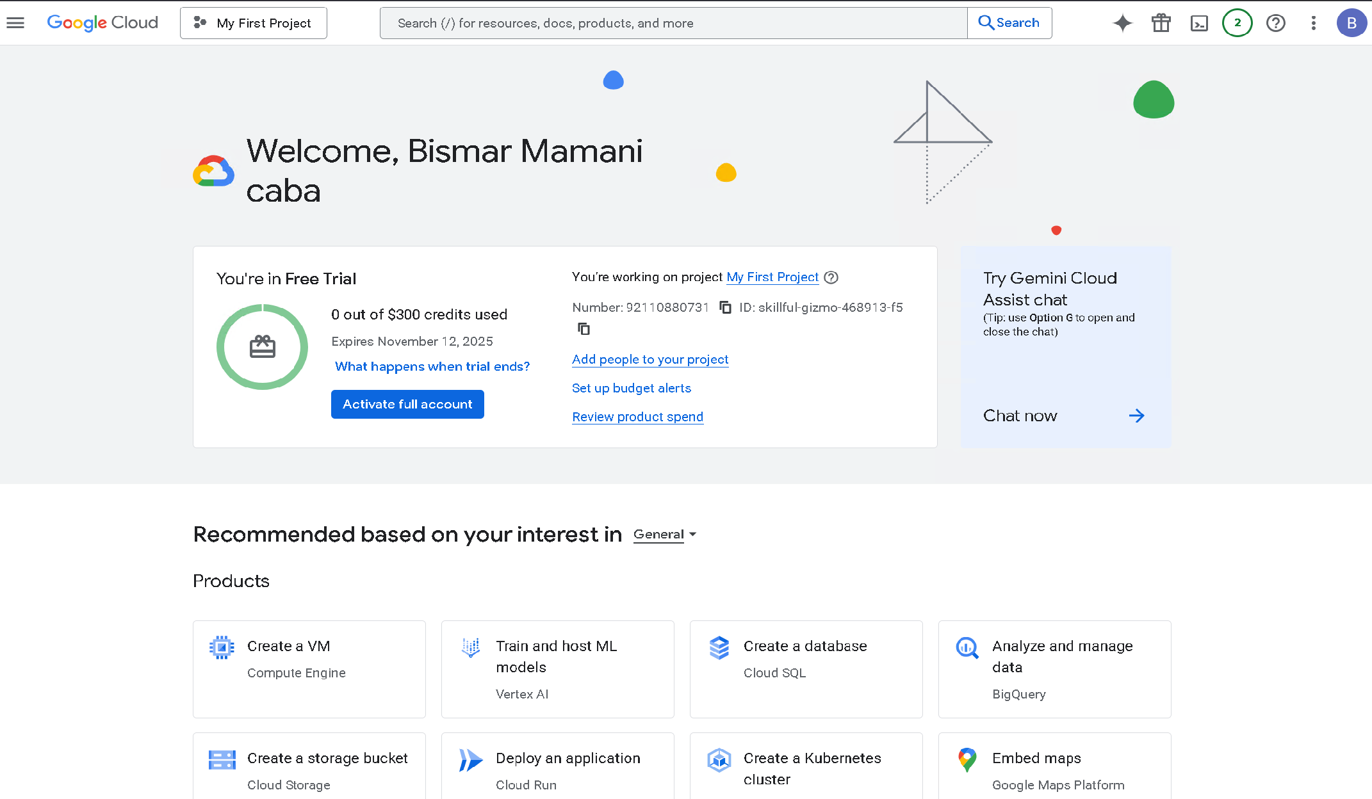Click Chat now arrow

pos(1136,416)
